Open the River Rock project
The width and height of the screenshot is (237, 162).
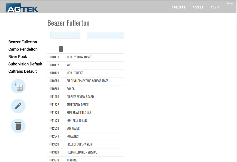(x=18, y=57)
